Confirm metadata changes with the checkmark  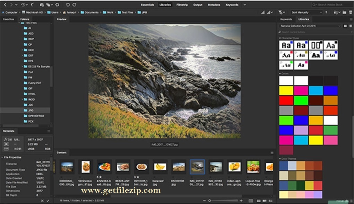tap(48, 201)
